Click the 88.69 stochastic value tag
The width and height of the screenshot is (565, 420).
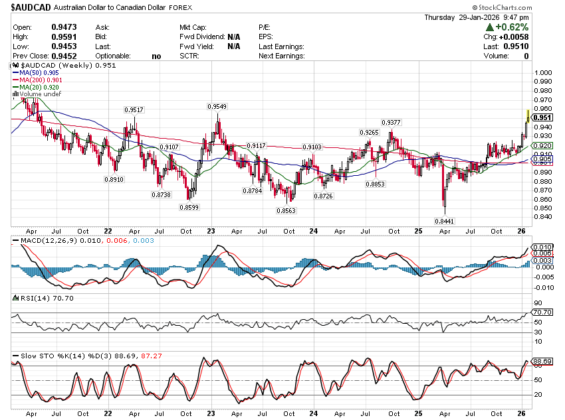pos(542,362)
